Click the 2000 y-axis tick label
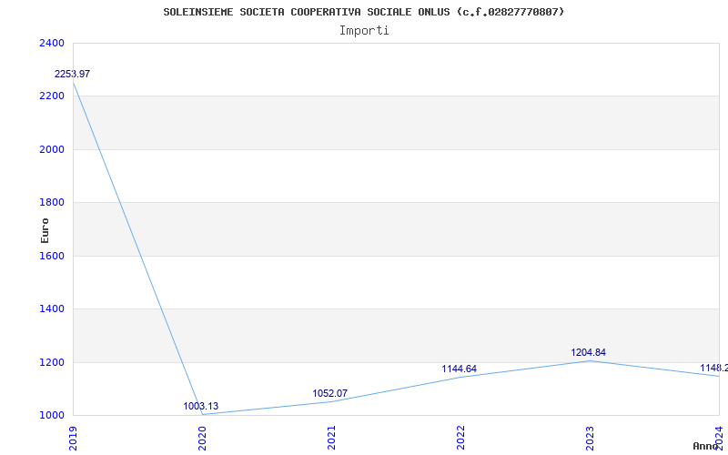728x455 pixels. tap(52, 149)
